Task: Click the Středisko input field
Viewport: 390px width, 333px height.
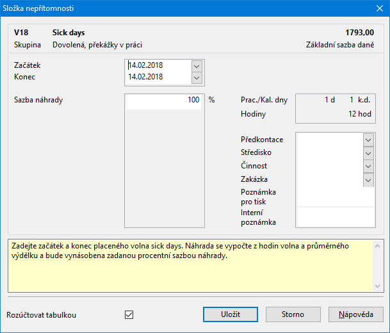Action: pos(330,153)
